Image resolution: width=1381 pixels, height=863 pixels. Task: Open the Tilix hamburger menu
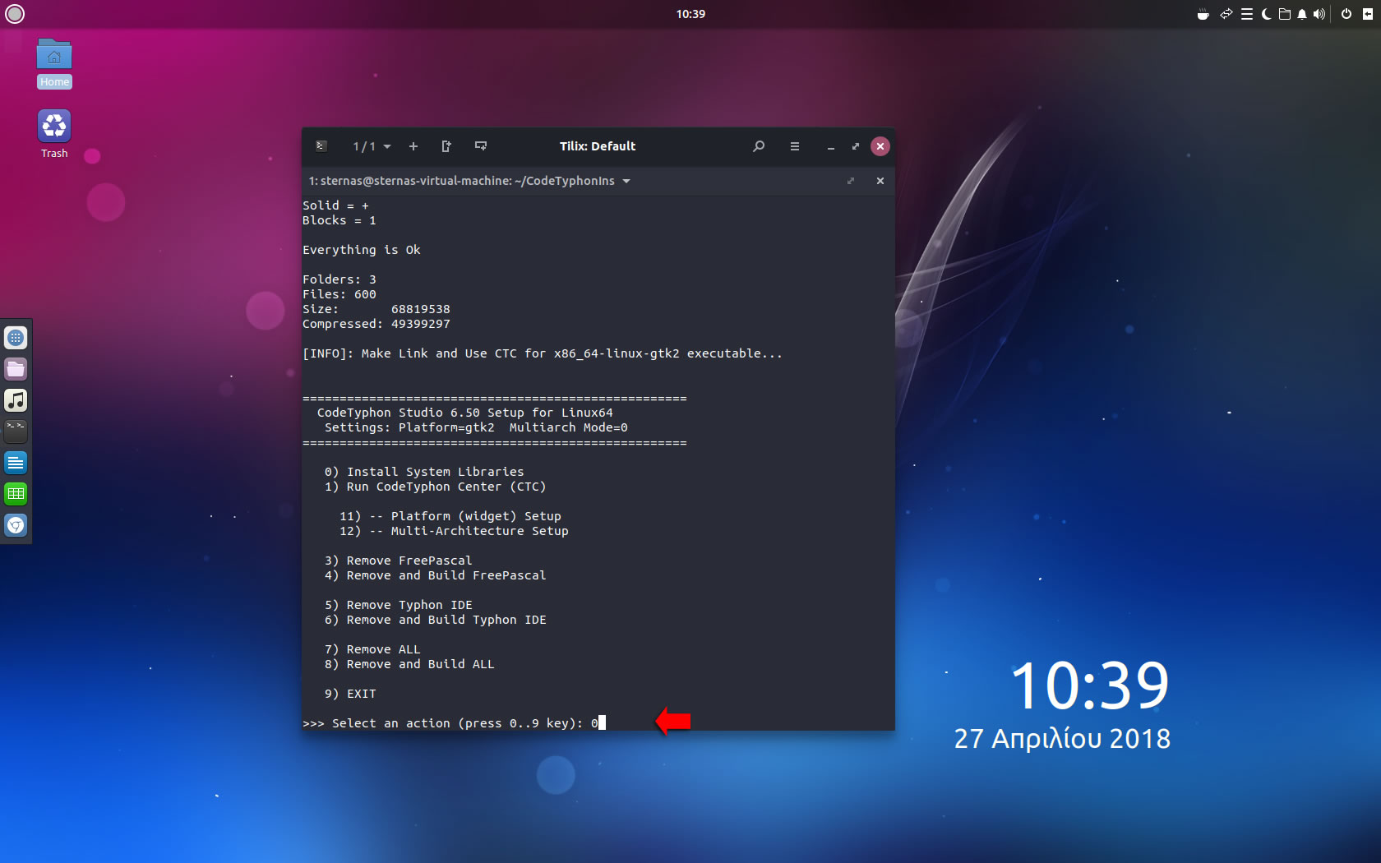(794, 146)
